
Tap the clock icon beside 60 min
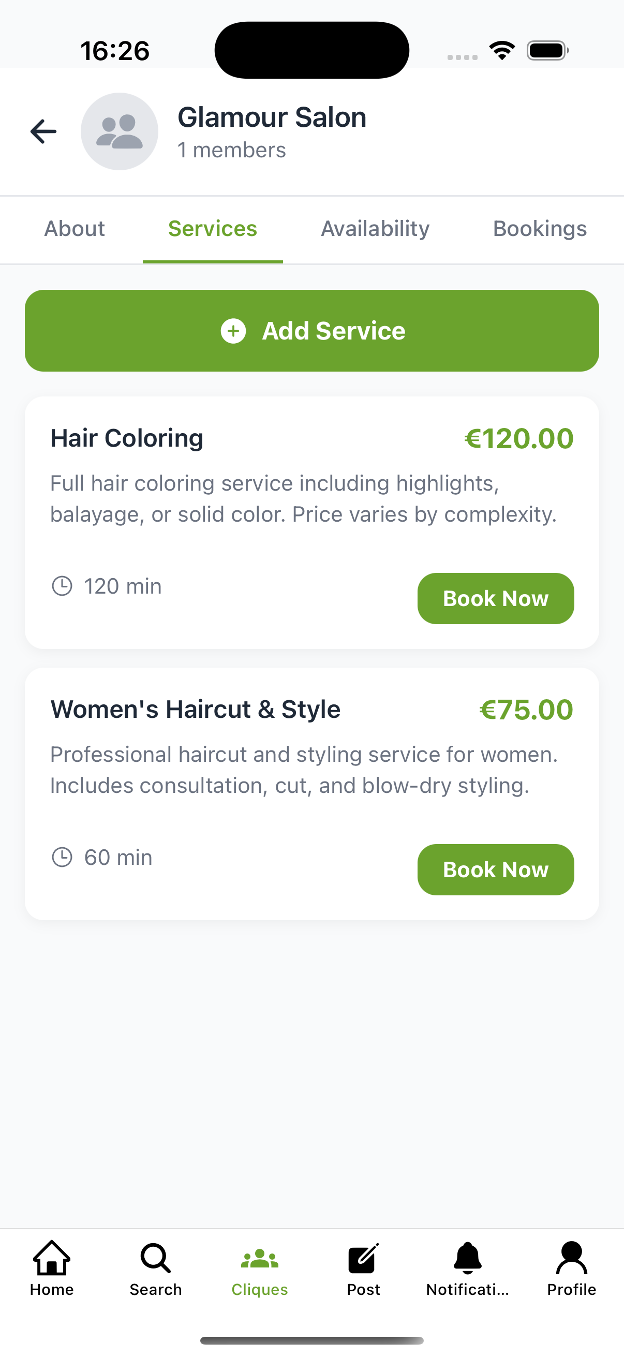coord(62,857)
